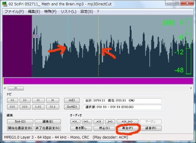Click the >| next cue button
This screenshot has height=143, width=196.
(53, 100)
